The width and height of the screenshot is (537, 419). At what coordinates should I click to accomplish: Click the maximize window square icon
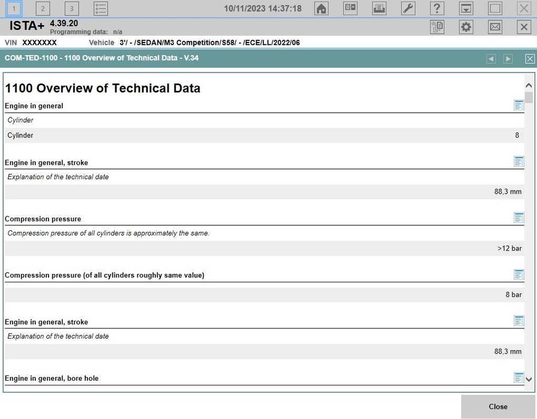495,8
